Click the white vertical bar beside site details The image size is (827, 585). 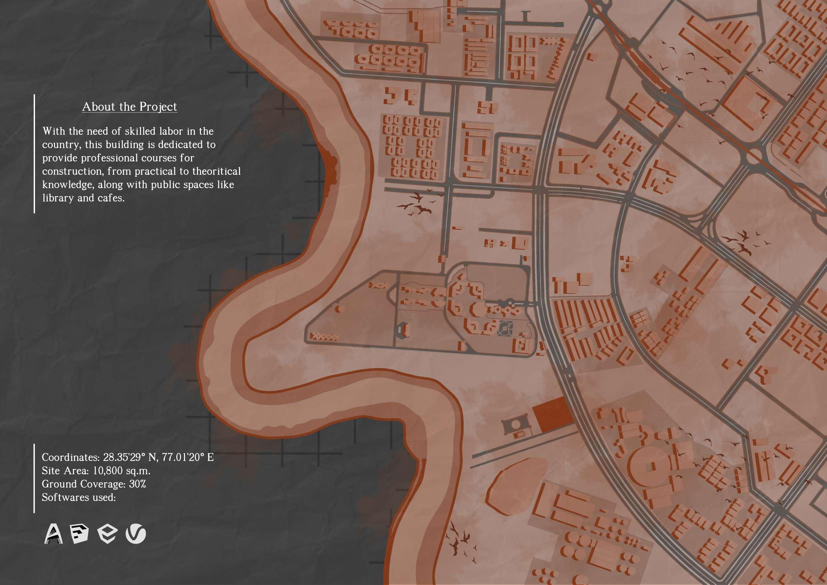[34, 478]
